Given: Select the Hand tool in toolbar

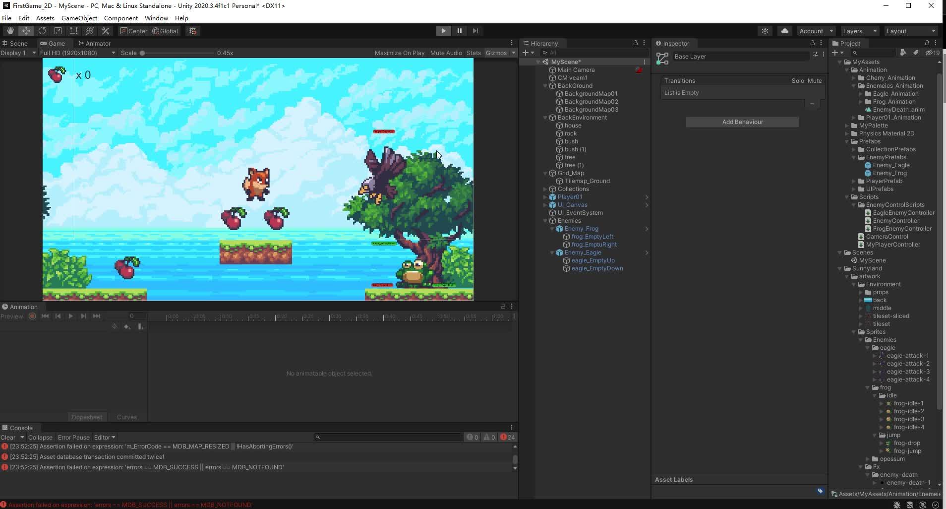Looking at the screenshot, I should tap(10, 31).
